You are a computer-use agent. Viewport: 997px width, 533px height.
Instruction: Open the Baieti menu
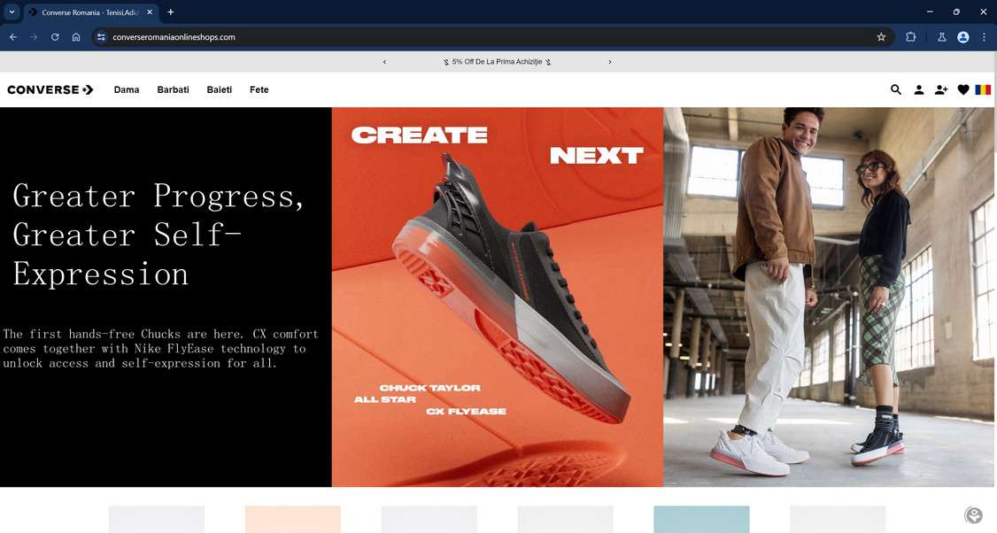click(x=220, y=89)
